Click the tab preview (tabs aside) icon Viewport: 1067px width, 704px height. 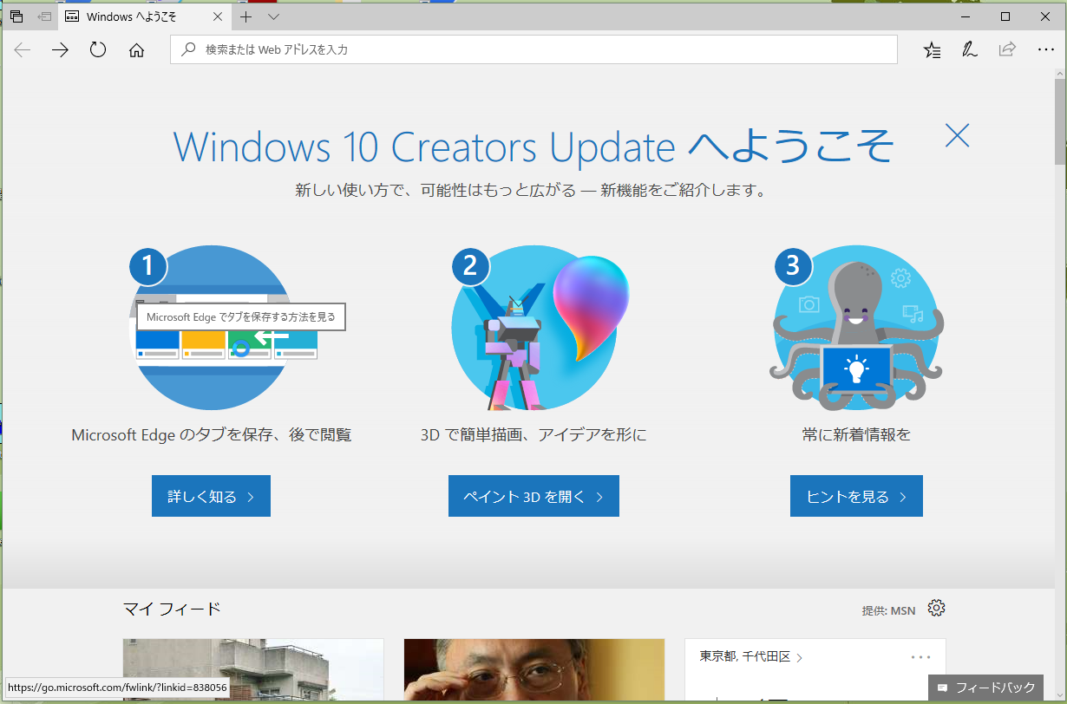tap(16, 16)
